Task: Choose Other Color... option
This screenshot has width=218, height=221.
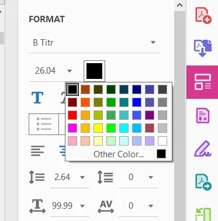Action: (119, 154)
